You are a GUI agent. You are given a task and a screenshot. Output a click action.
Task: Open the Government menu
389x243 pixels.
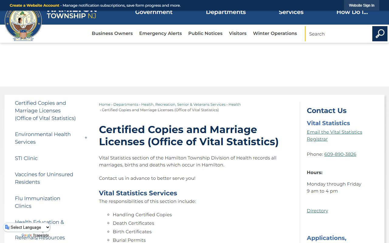154,13
